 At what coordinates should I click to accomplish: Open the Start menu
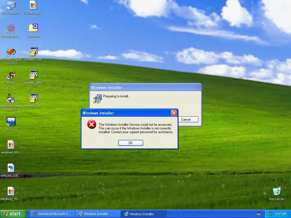(13, 214)
